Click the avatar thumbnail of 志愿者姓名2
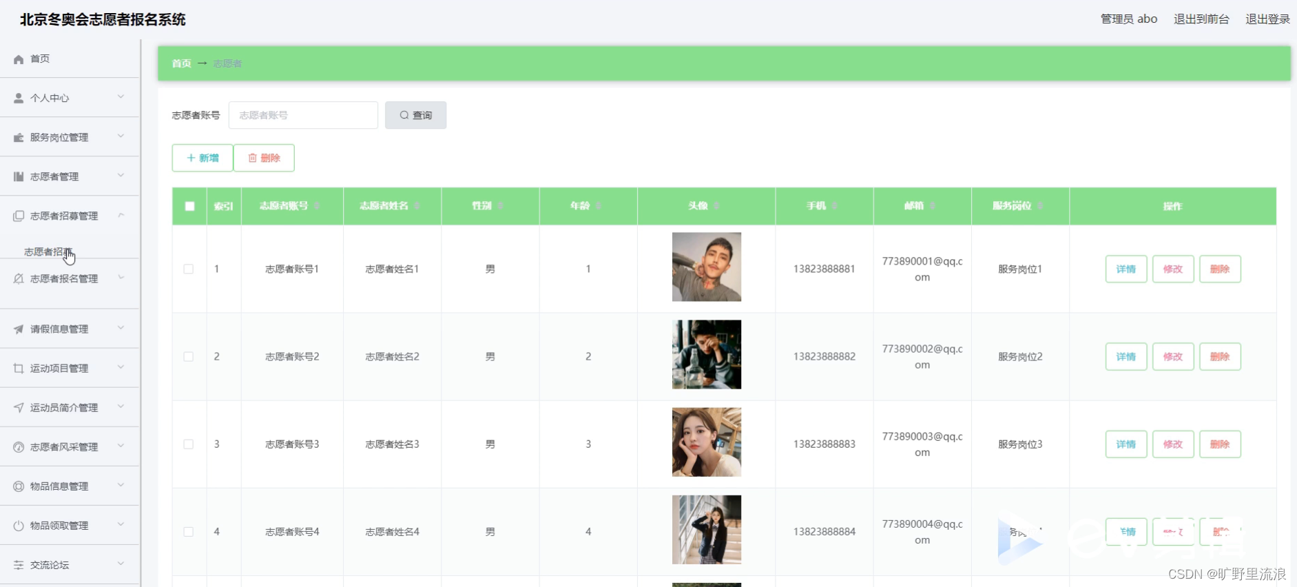This screenshot has height=587, width=1297. click(706, 355)
